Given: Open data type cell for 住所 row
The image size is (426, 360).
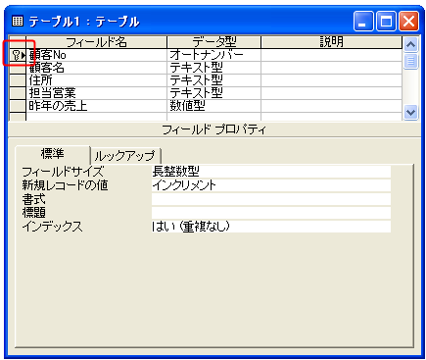Looking at the screenshot, I should click(x=214, y=80).
